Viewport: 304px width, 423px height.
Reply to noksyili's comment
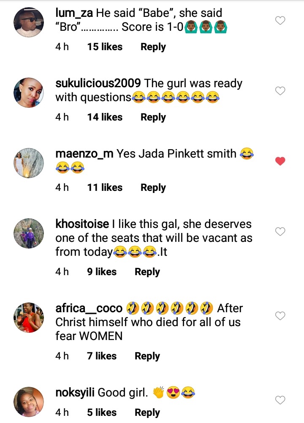[147, 412]
